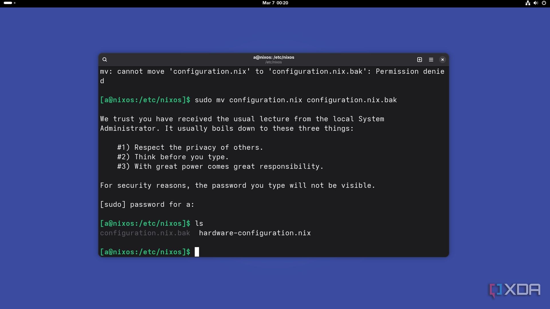Viewport: 550px width, 309px height.
Task: Open the terminal hamburger menu
Action: click(431, 60)
